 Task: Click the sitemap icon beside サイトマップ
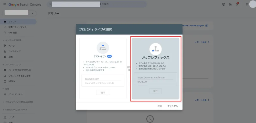pos(5,51)
